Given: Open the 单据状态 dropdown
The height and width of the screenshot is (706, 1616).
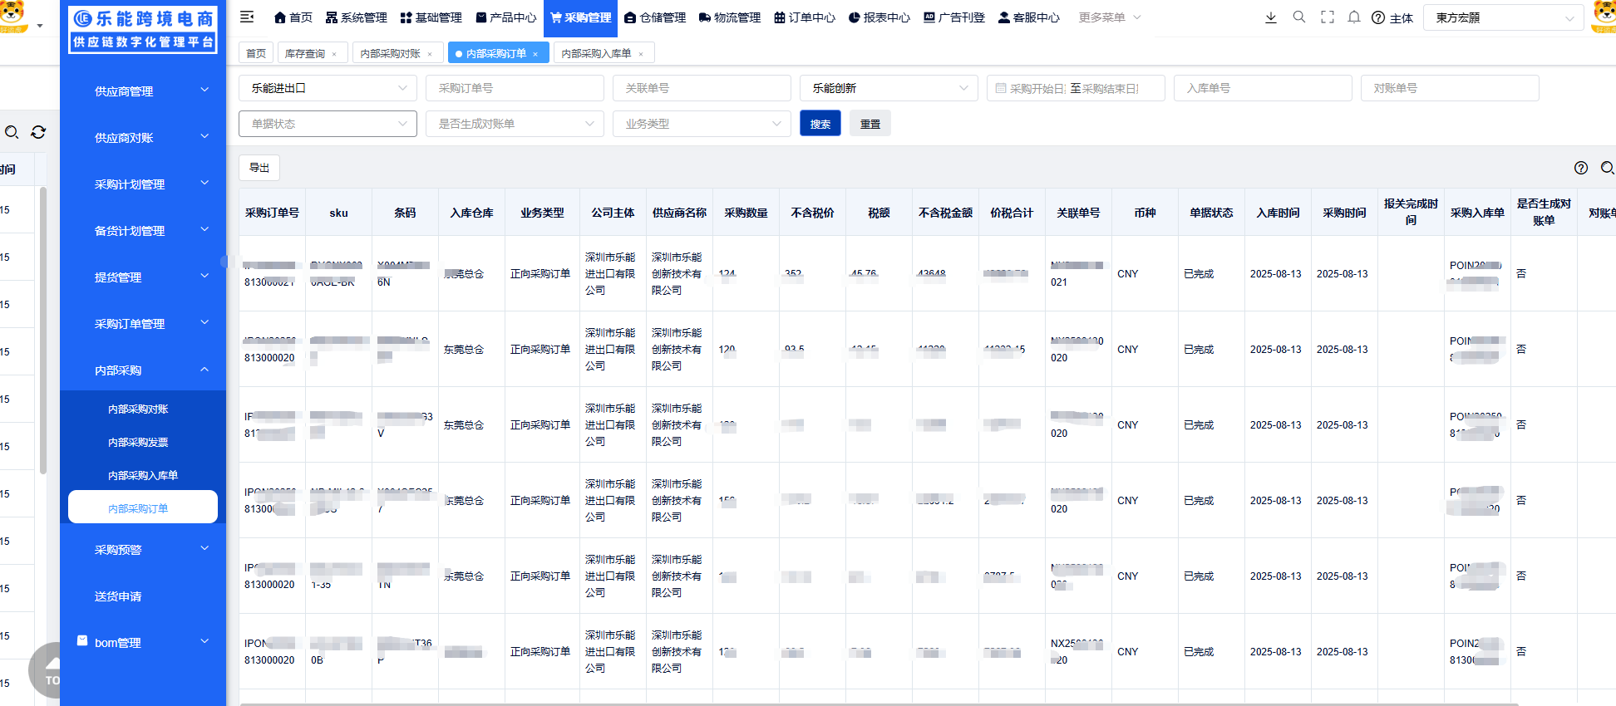Looking at the screenshot, I should coord(328,124).
